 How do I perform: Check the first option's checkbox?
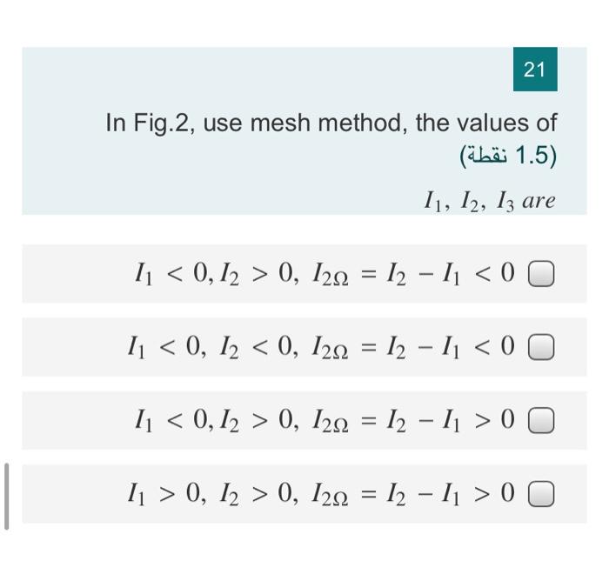[x=541, y=274]
